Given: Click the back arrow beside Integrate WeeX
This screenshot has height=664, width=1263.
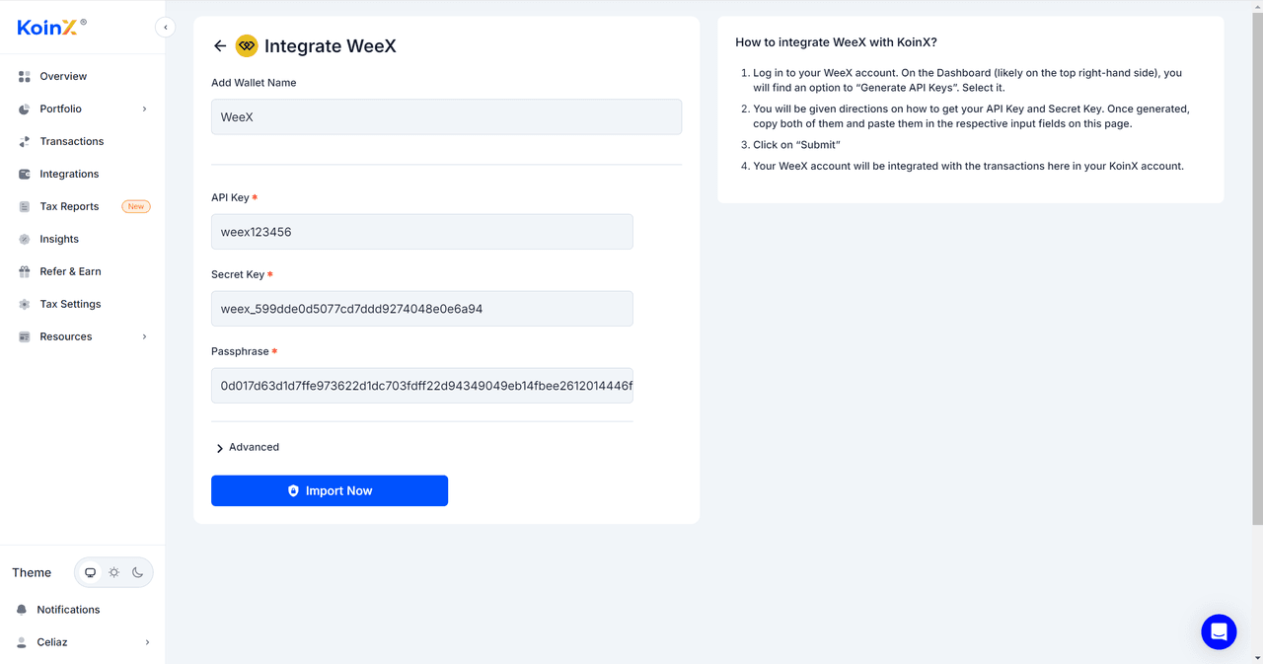Looking at the screenshot, I should click(220, 46).
